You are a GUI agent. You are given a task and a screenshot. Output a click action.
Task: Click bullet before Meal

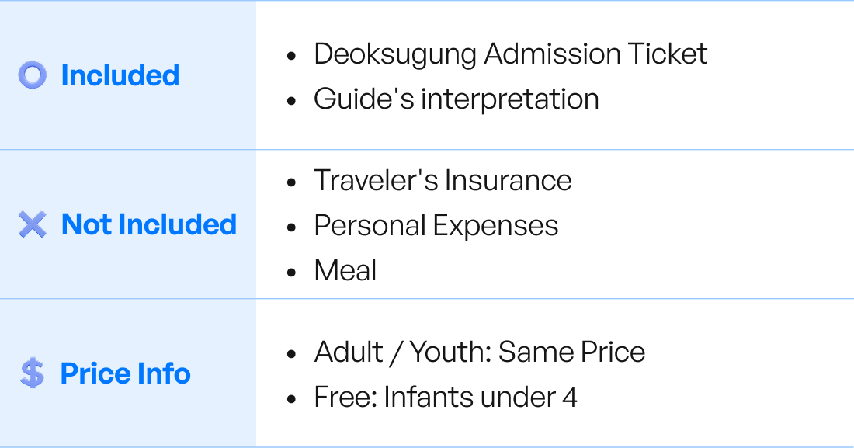(291, 273)
